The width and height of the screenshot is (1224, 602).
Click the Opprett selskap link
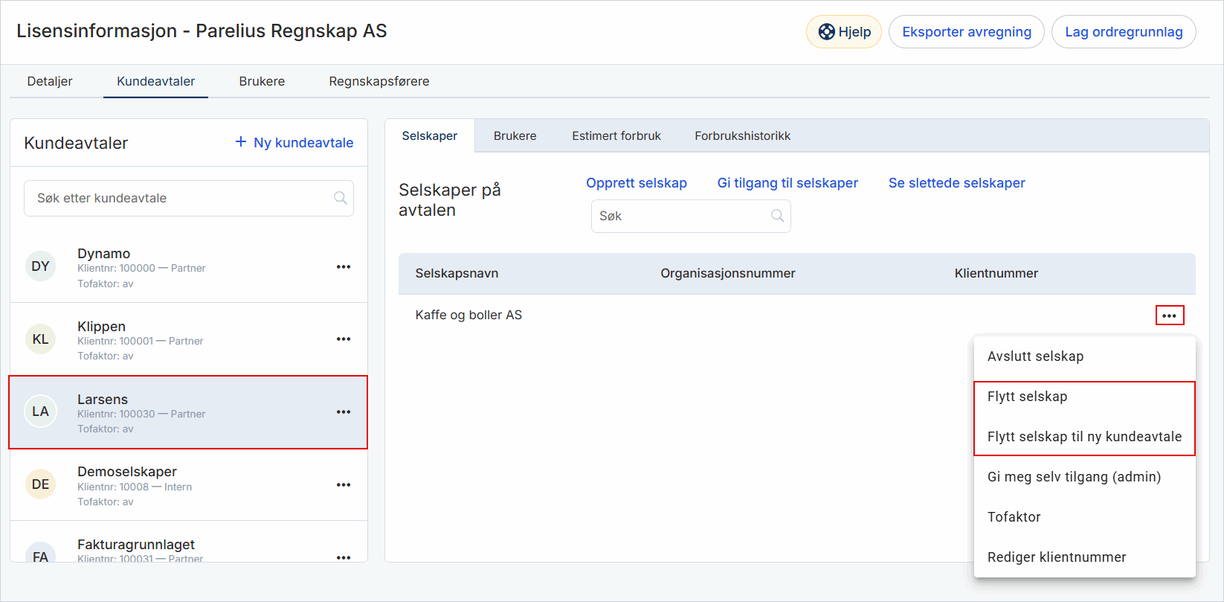pos(636,183)
